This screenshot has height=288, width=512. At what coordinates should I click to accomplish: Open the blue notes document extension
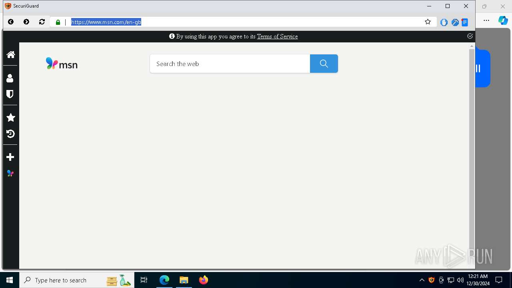click(465, 22)
